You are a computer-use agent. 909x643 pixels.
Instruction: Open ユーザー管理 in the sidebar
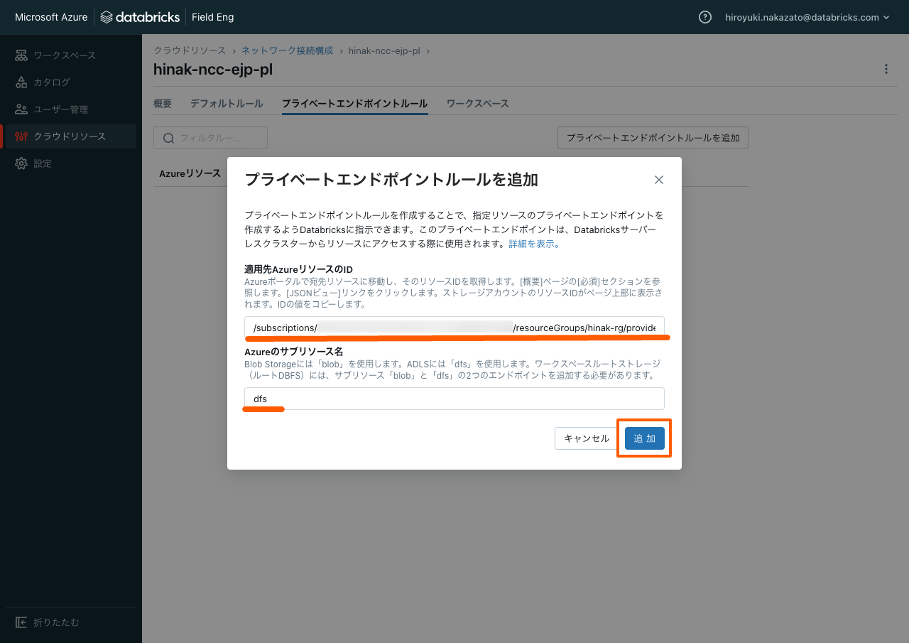click(61, 109)
